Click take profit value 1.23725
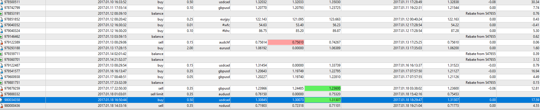The height and width of the screenshot is (110, 540). point(335,8)
